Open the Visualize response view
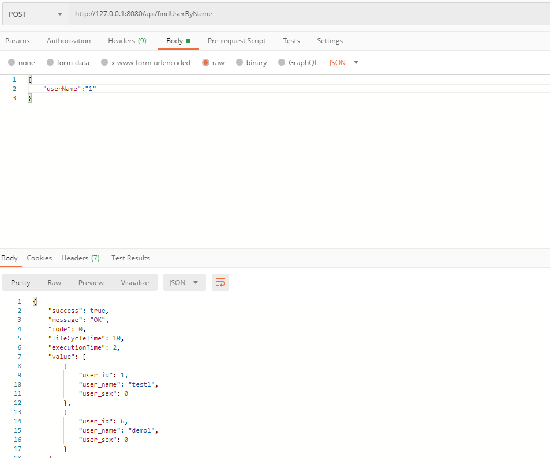Viewport: 550px width, 458px height. (134, 282)
